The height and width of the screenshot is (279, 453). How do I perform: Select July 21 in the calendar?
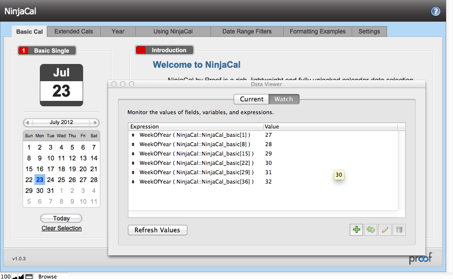pyautogui.click(x=94, y=169)
